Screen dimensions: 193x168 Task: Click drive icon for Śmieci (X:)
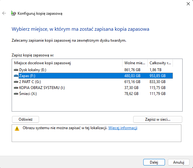pyautogui.click(x=16, y=93)
